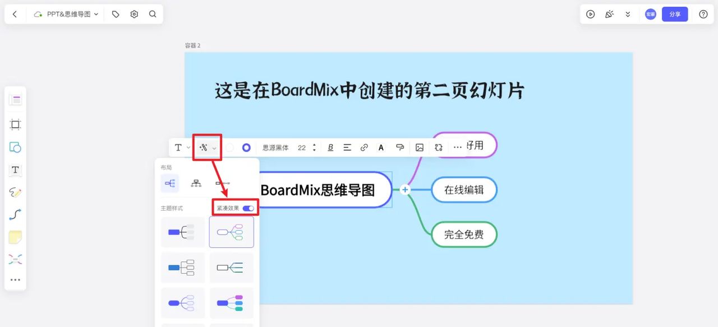
Task: Go back using the left arrow
Action: click(x=15, y=14)
